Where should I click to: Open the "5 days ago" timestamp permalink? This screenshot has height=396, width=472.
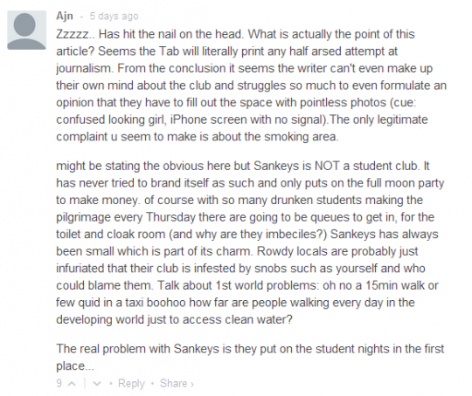pyautogui.click(x=115, y=16)
